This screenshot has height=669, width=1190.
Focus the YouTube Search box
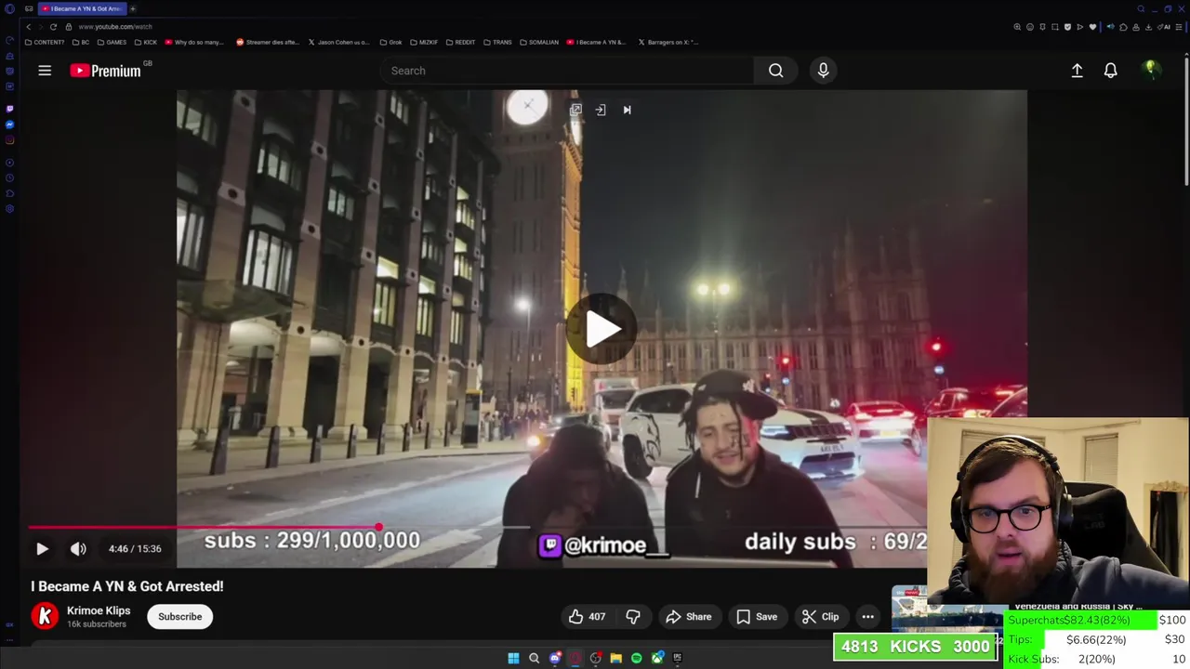tap(567, 71)
